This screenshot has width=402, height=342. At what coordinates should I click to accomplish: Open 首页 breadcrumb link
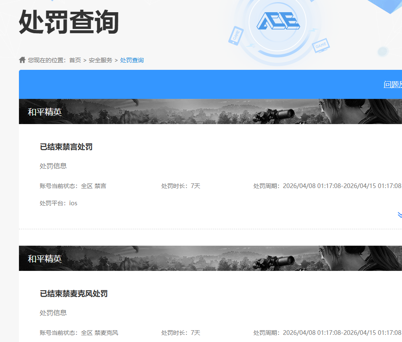[75, 60]
